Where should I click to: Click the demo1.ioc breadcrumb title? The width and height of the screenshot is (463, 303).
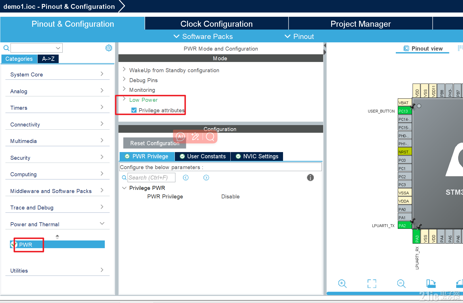59,7
